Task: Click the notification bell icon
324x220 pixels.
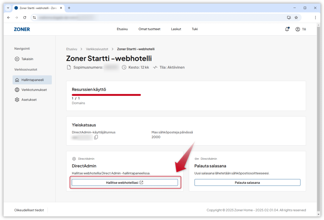Action: [287, 29]
